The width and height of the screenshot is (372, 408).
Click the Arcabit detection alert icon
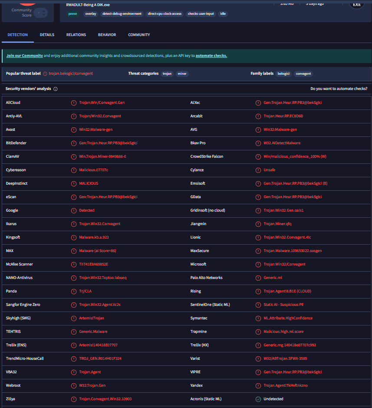pyautogui.click(x=258, y=116)
